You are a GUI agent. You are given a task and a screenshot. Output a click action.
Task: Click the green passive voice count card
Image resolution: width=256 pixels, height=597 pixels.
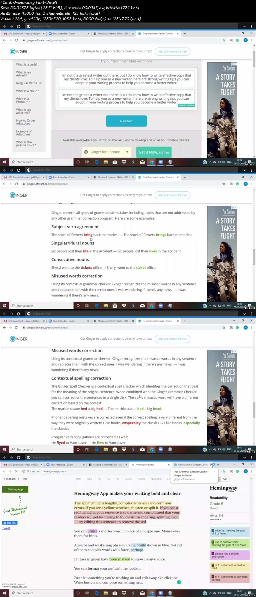pyautogui.click(x=229, y=544)
